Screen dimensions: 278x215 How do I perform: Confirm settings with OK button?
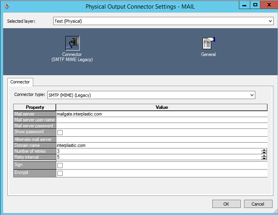click(226, 204)
